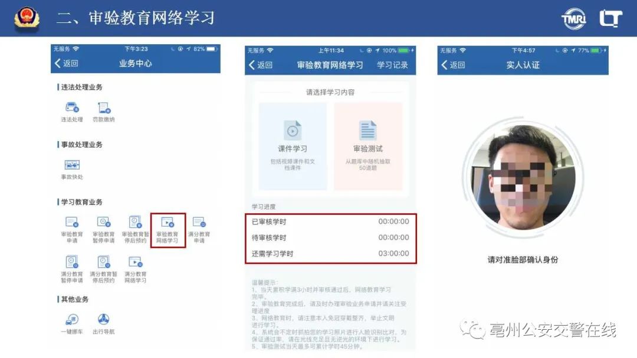Open 学习记录 in the top bar
Viewport: 637px width, 358px height.
coord(392,65)
